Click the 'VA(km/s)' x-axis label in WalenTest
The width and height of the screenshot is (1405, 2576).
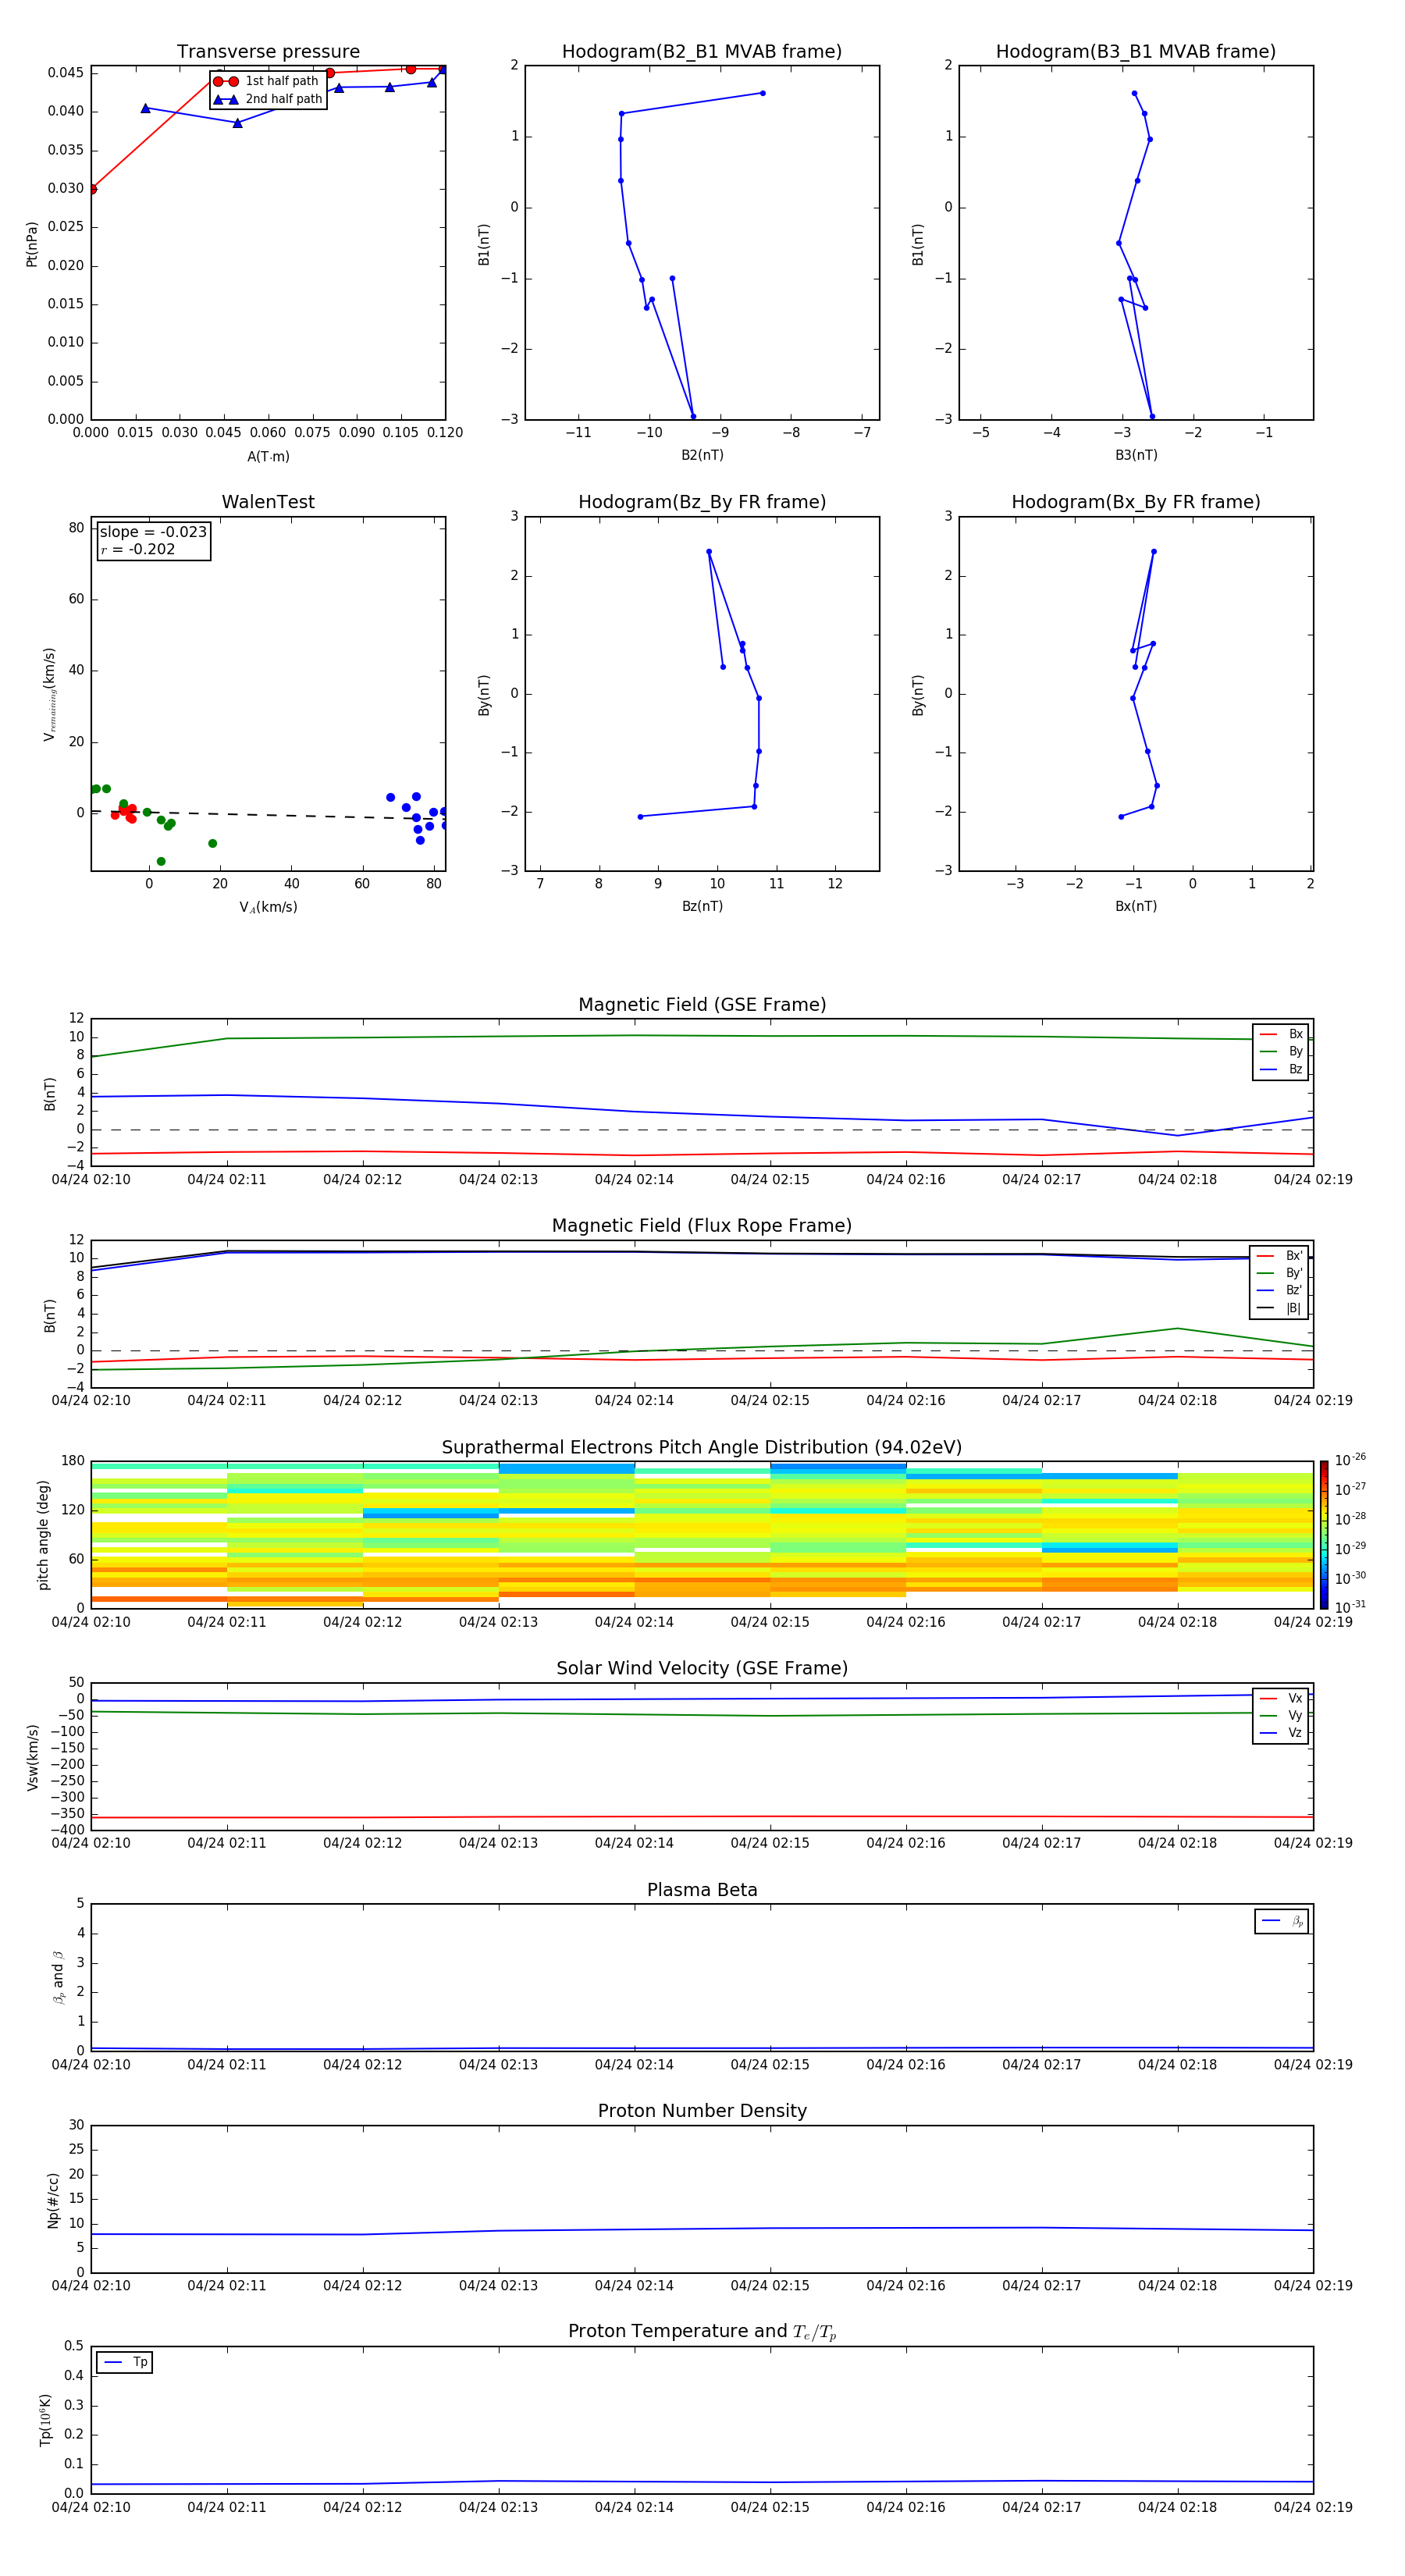(268, 907)
